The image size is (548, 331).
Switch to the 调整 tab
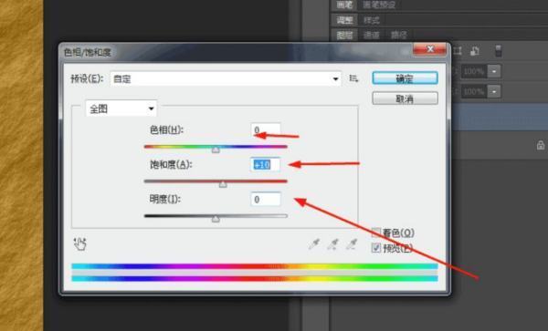click(x=344, y=20)
